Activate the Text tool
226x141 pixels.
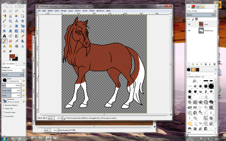point(5,36)
